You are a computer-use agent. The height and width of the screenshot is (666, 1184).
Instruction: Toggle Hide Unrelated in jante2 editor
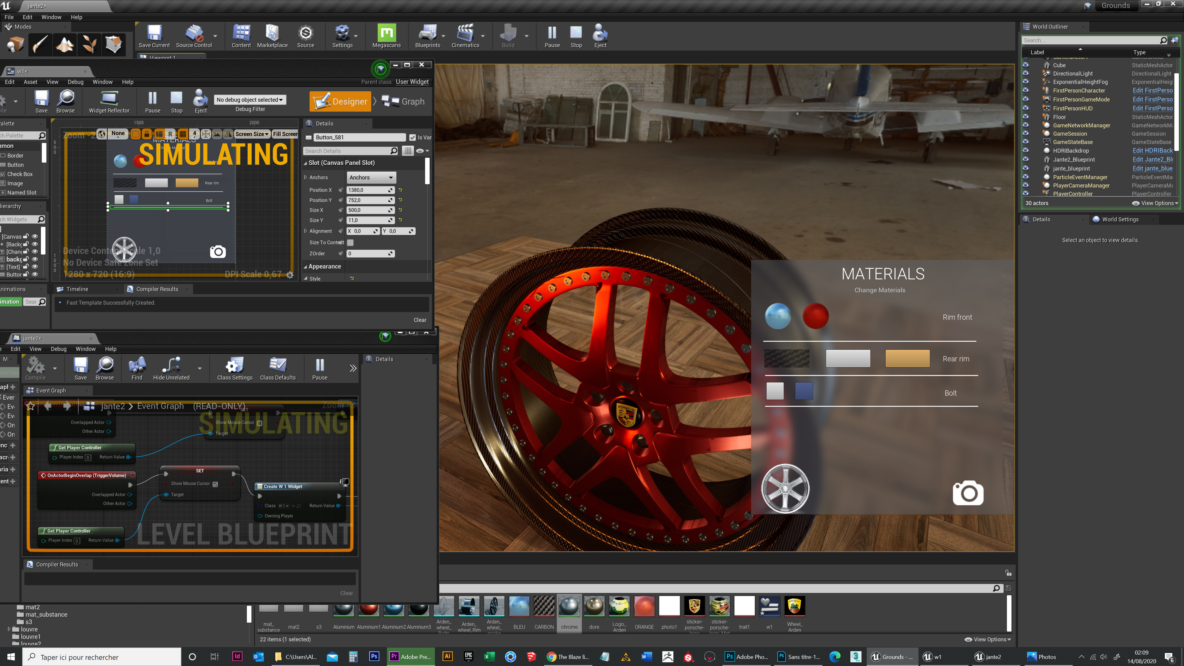[171, 369]
